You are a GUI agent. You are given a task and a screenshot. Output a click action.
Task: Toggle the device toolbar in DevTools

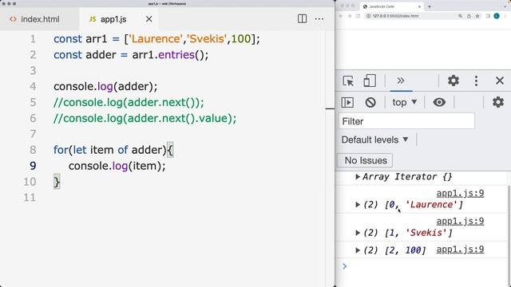370,81
